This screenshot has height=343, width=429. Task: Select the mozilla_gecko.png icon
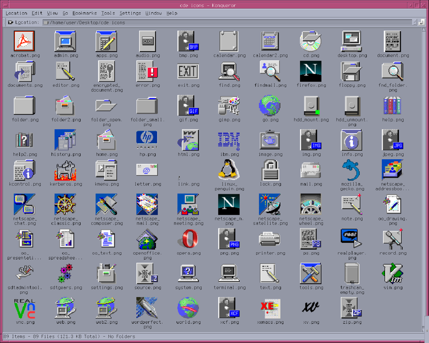coord(352,170)
